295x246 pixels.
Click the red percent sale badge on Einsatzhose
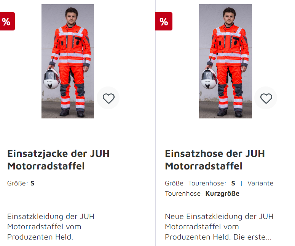click(164, 21)
